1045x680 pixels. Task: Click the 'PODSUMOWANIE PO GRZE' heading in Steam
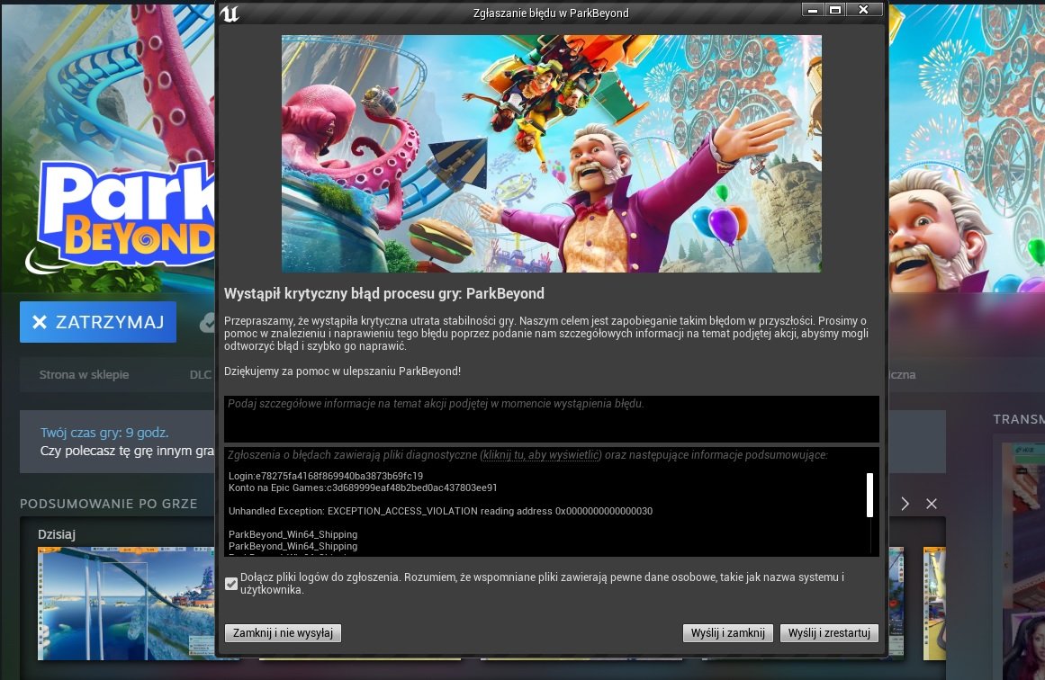click(109, 505)
